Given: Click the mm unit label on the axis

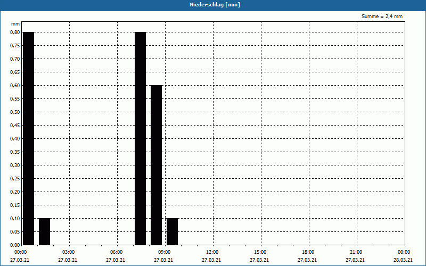Looking at the screenshot, I should pyautogui.click(x=15, y=24).
